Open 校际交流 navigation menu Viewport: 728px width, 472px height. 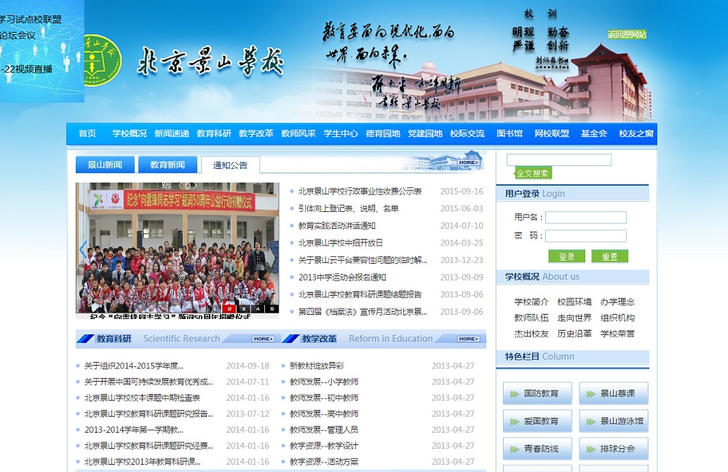point(467,133)
